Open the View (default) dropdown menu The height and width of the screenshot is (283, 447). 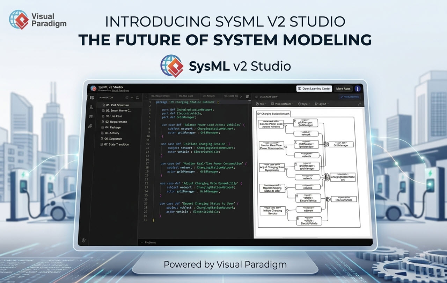click(282, 104)
